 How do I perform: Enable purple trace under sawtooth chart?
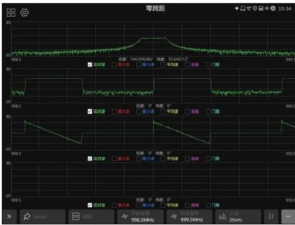tap(187, 159)
